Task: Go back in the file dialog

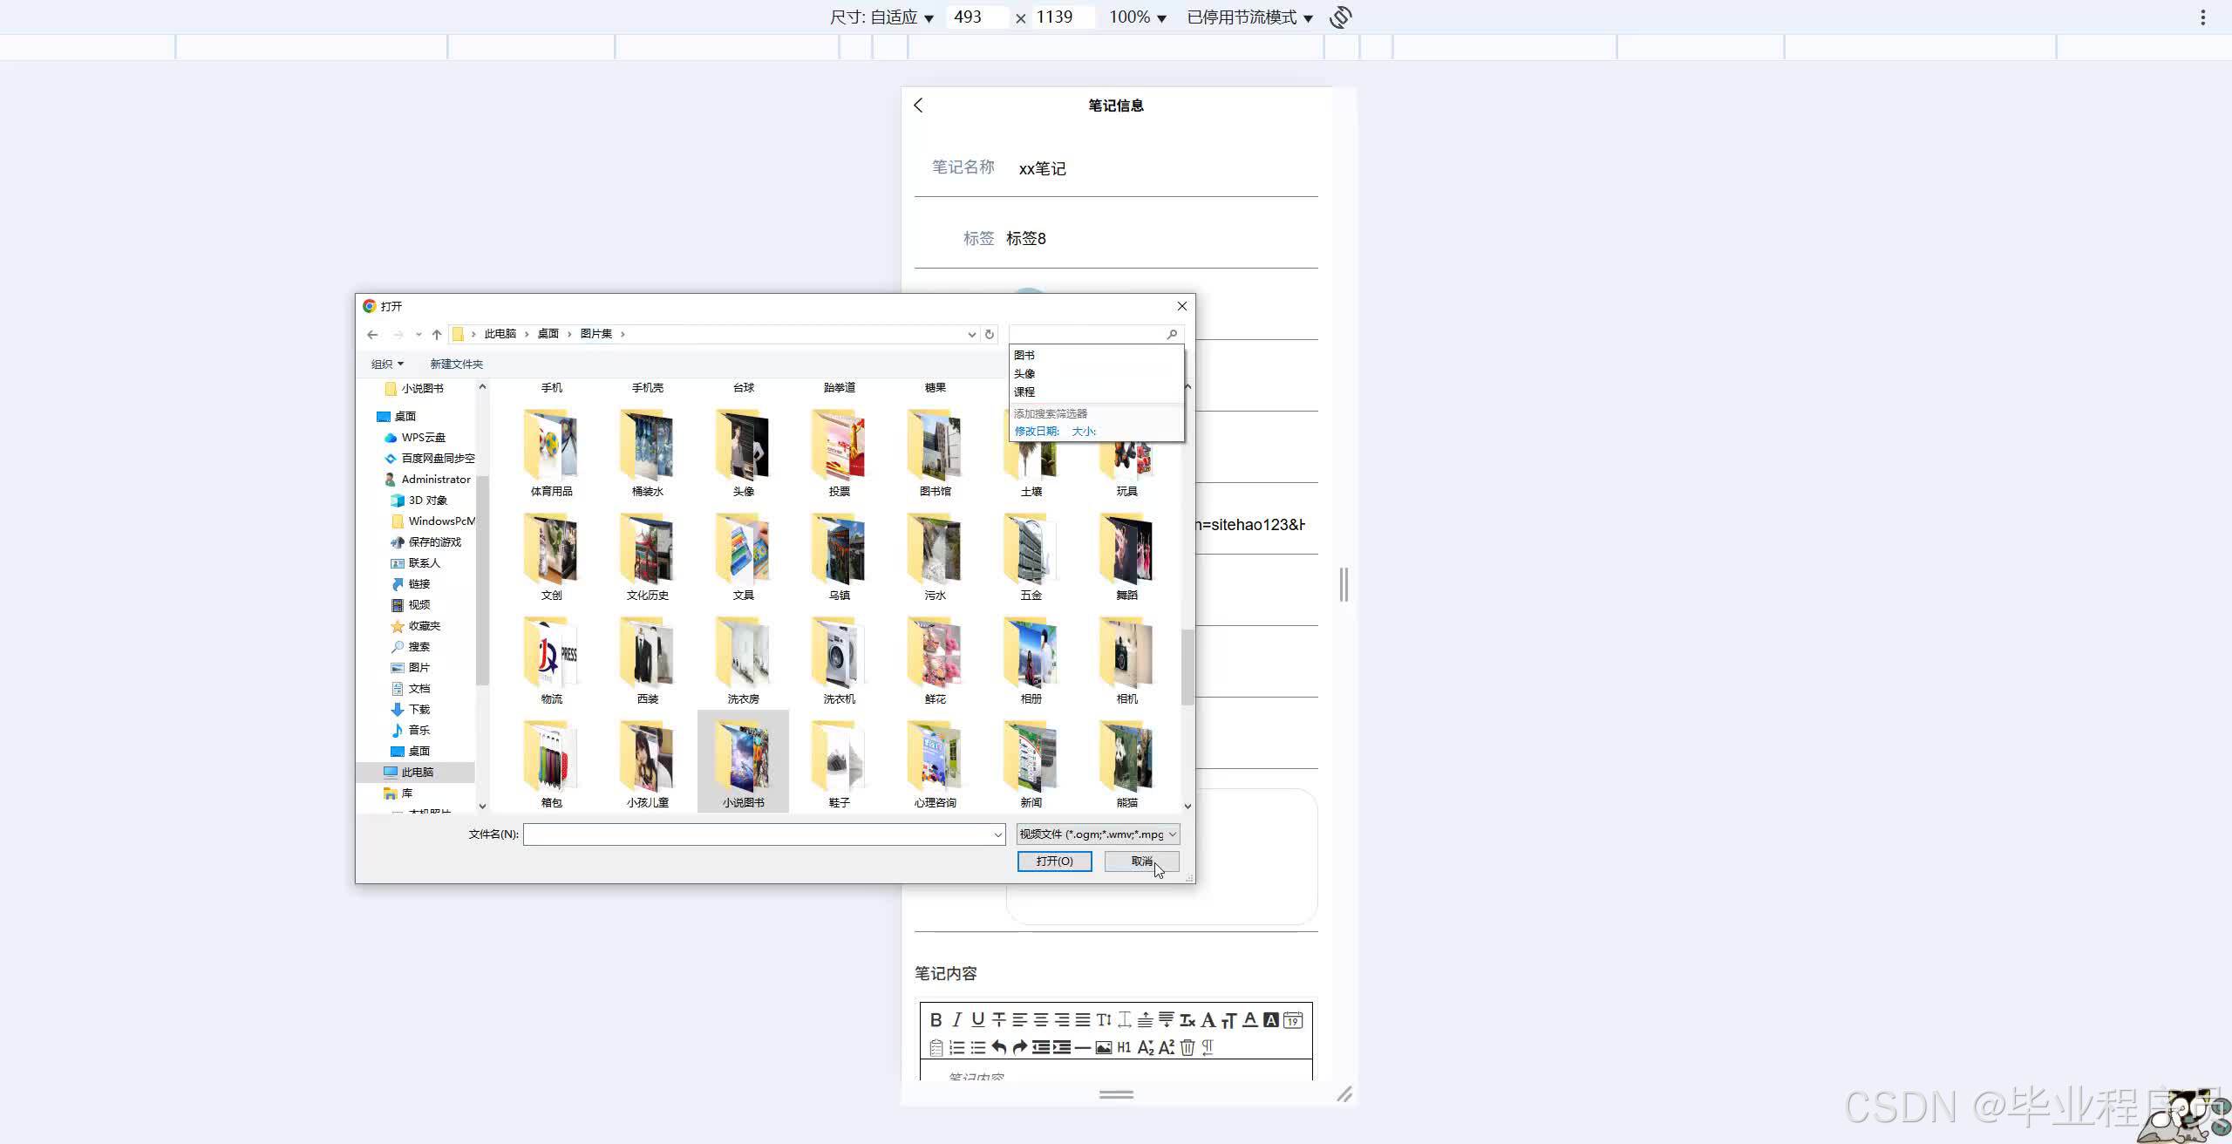Action: coord(372,335)
